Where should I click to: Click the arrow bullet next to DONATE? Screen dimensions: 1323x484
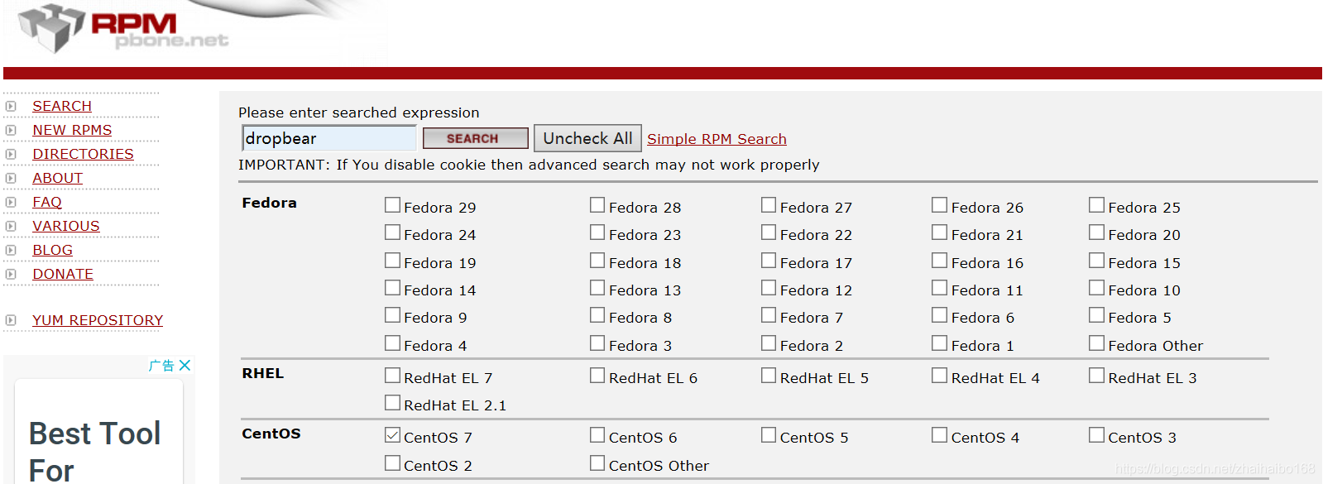click(11, 274)
